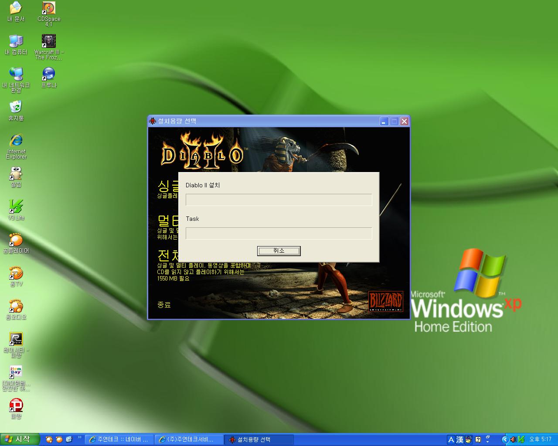This screenshot has height=446, width=558.
Task: Select 곰플레이어 desktop shortcut
Action: [16, 243]
